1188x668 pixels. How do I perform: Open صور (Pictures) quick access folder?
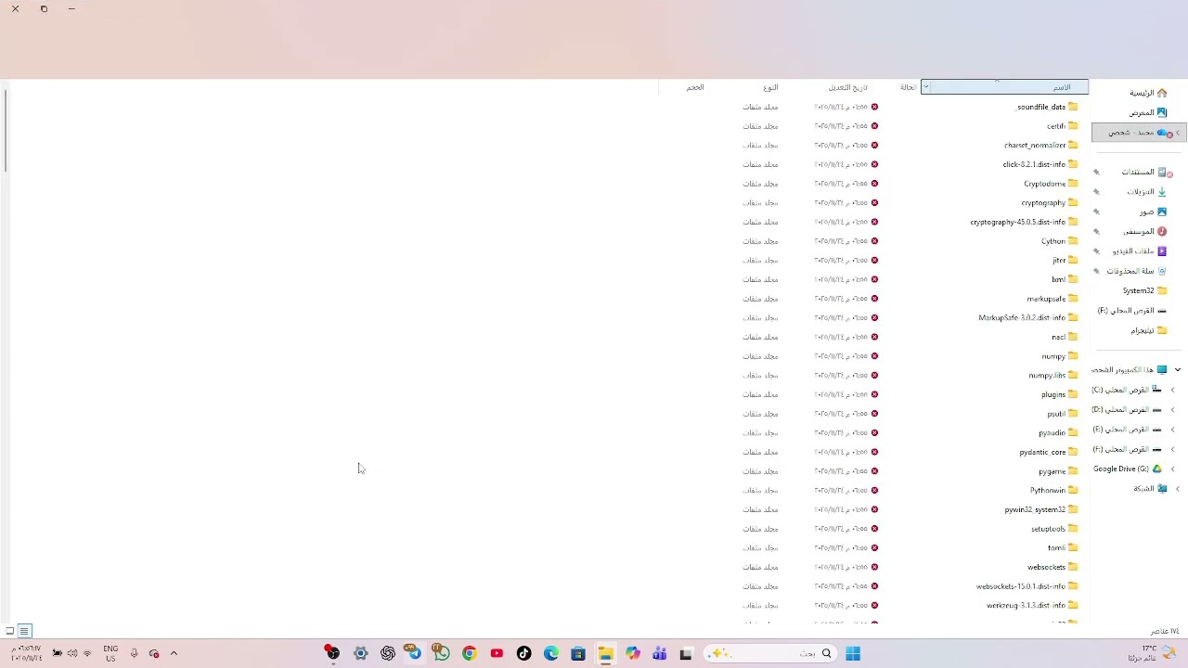1154,212
